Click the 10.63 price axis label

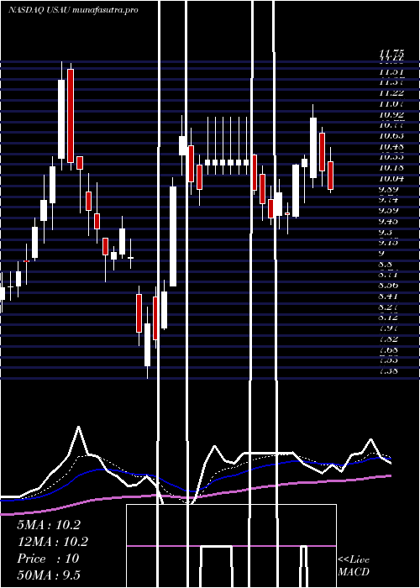[x=391, y=135]
